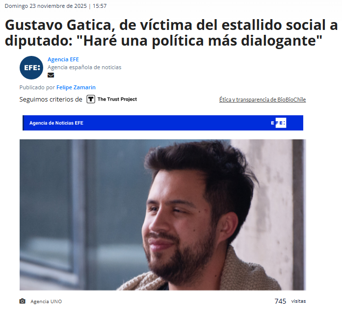This screenshot has width=342, height=311.
Task: Open Ética y transparencia de BioBioChile link
Action: coord(263,100)
